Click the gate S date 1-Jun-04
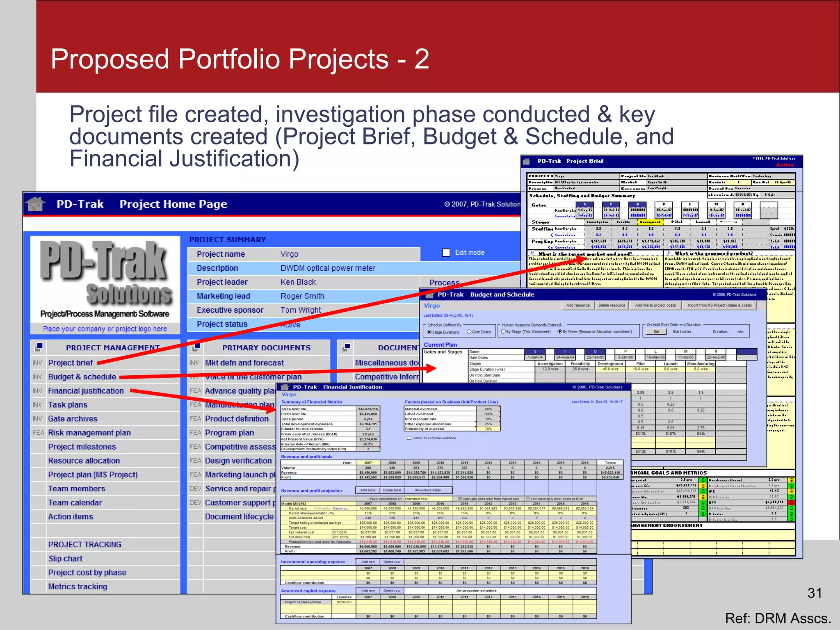The width and height of the screenshot is (840, 630). click(x=535, y=357)
